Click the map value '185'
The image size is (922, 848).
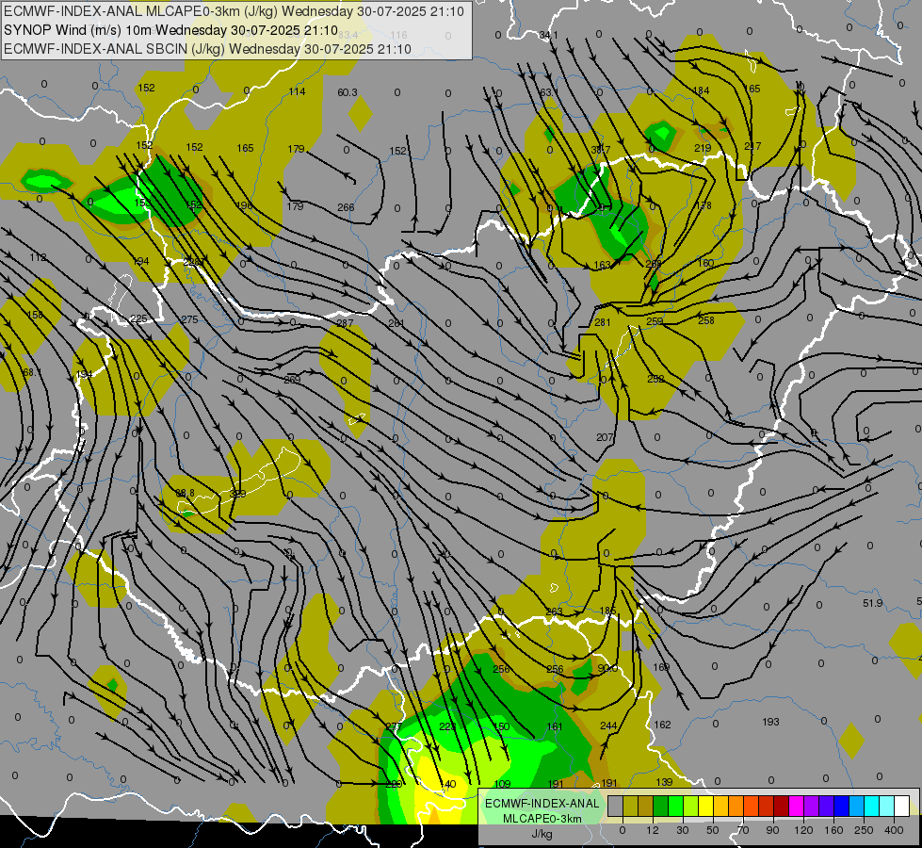coord(607,611)
